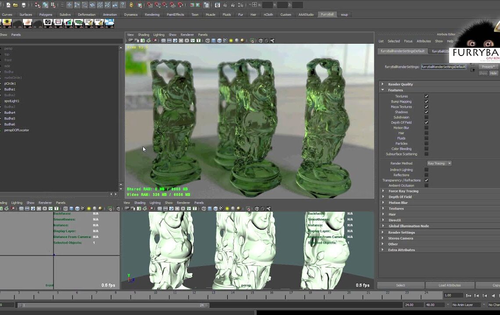Open the Rendering menu in the main menu bar
500x315 pixels.
click(152, 14)
